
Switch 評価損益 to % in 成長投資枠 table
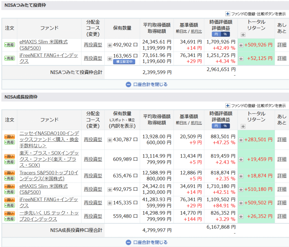click(x=225, y=126)
